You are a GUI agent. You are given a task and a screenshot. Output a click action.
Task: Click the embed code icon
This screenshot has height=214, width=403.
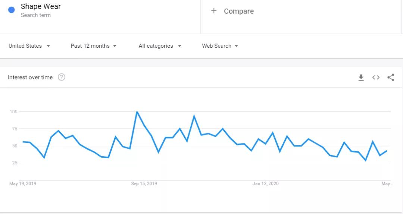click(x=376, y=78)
